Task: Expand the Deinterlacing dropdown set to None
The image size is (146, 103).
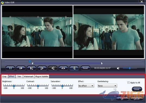Action: point(107,86)
